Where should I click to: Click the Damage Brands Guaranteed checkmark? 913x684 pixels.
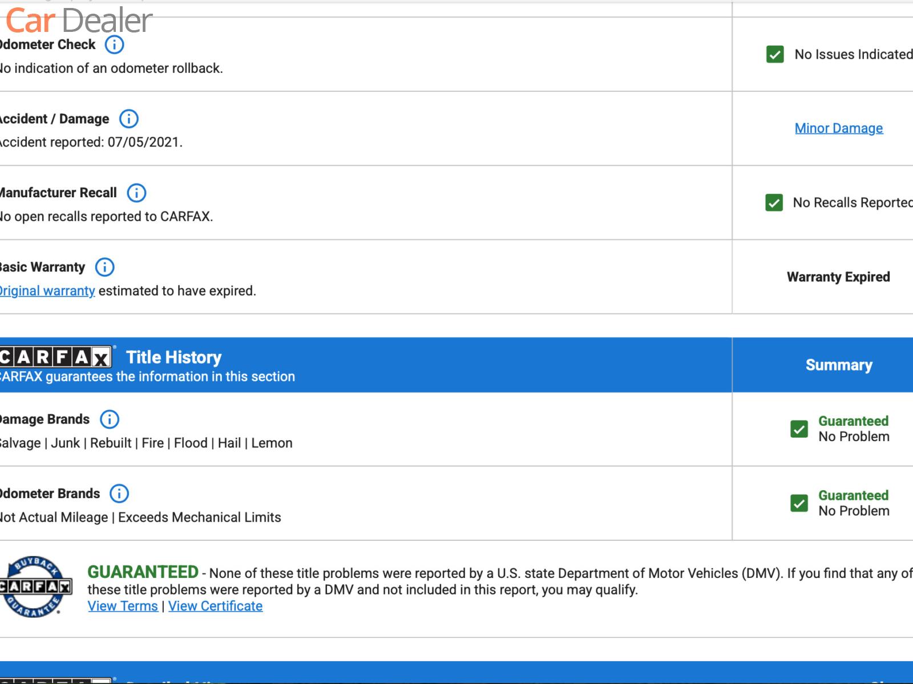pyautogui.click(x=799, y=429)
